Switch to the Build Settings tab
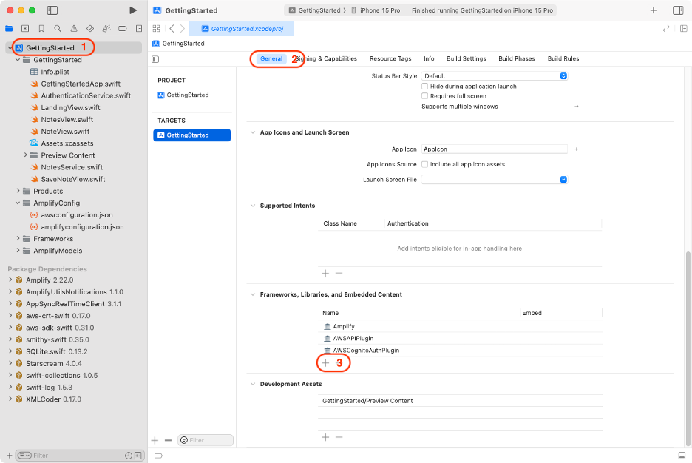Screen dimensions: 692x463 (x=467, y=58)
